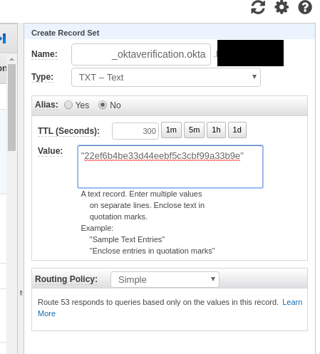Click the refresh icon
Screen dimensions: 320x354
(x=258, y=7)
